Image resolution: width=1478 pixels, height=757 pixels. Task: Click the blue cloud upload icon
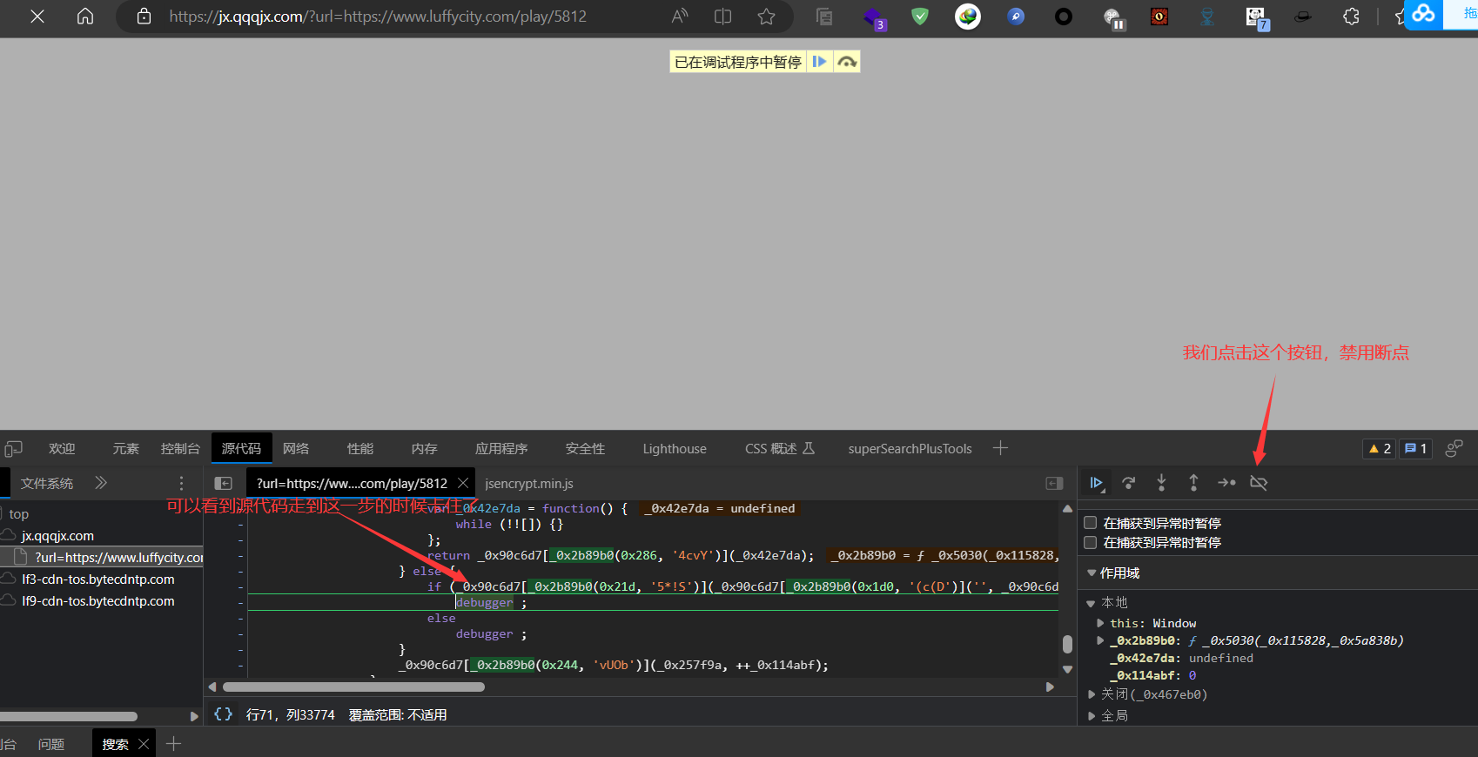coord(1423,14)
